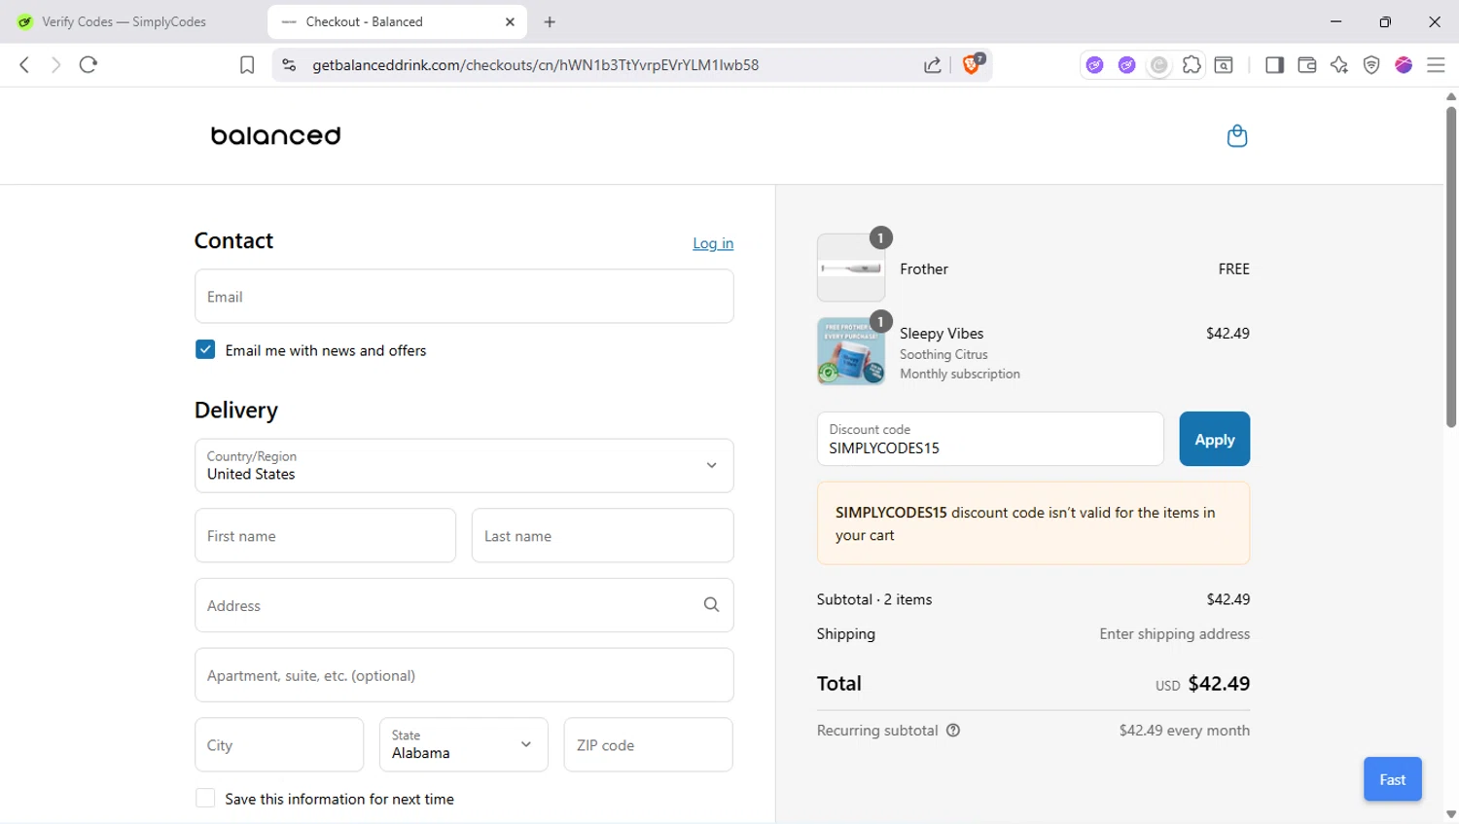Click the Frother product thumbnail
Screen dimensions: 1459x824
851,268
